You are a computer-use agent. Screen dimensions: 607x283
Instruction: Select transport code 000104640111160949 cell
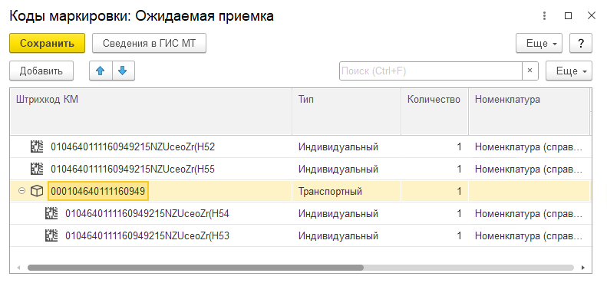click(x=98, y=191)
